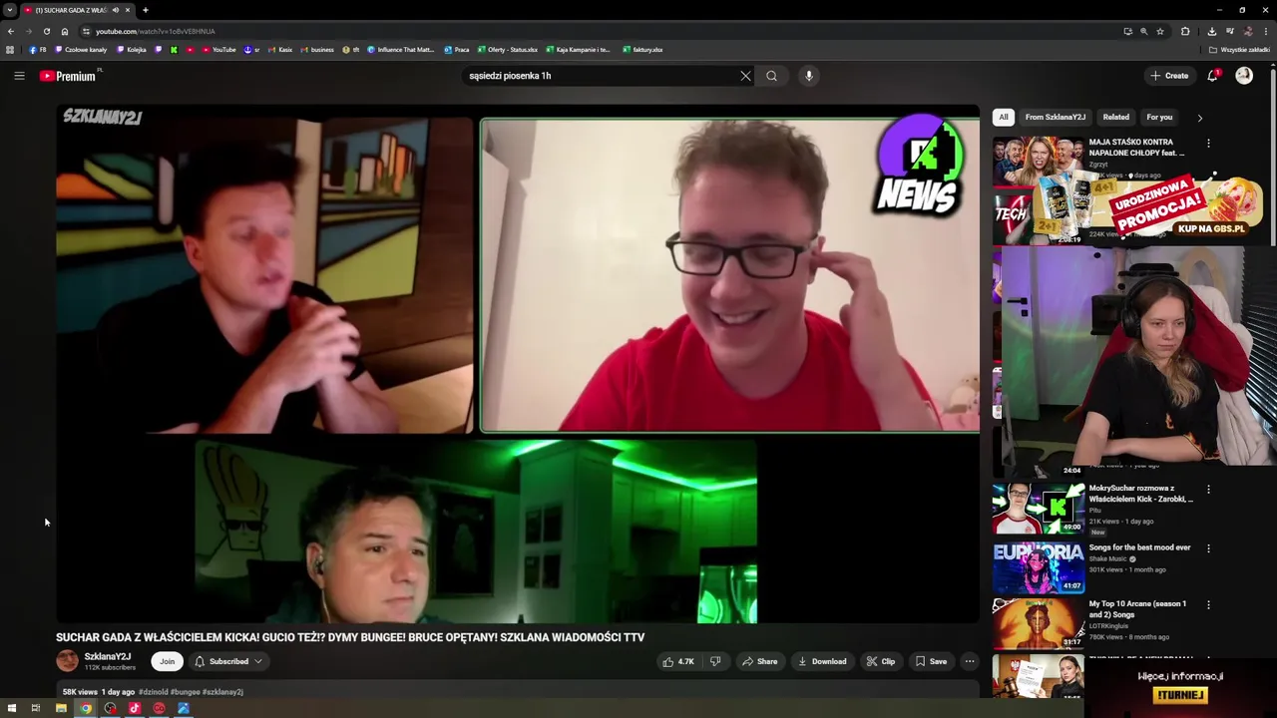The height and width of the screenshot is (718, 1277).
Task: Start voice search with microphone
Action: tap(809, 76)
